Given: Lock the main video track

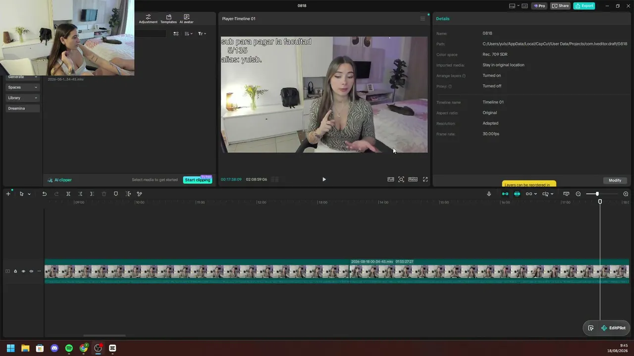Looking at the screenshot, I should pyautogui.click(x=15, y=271).
